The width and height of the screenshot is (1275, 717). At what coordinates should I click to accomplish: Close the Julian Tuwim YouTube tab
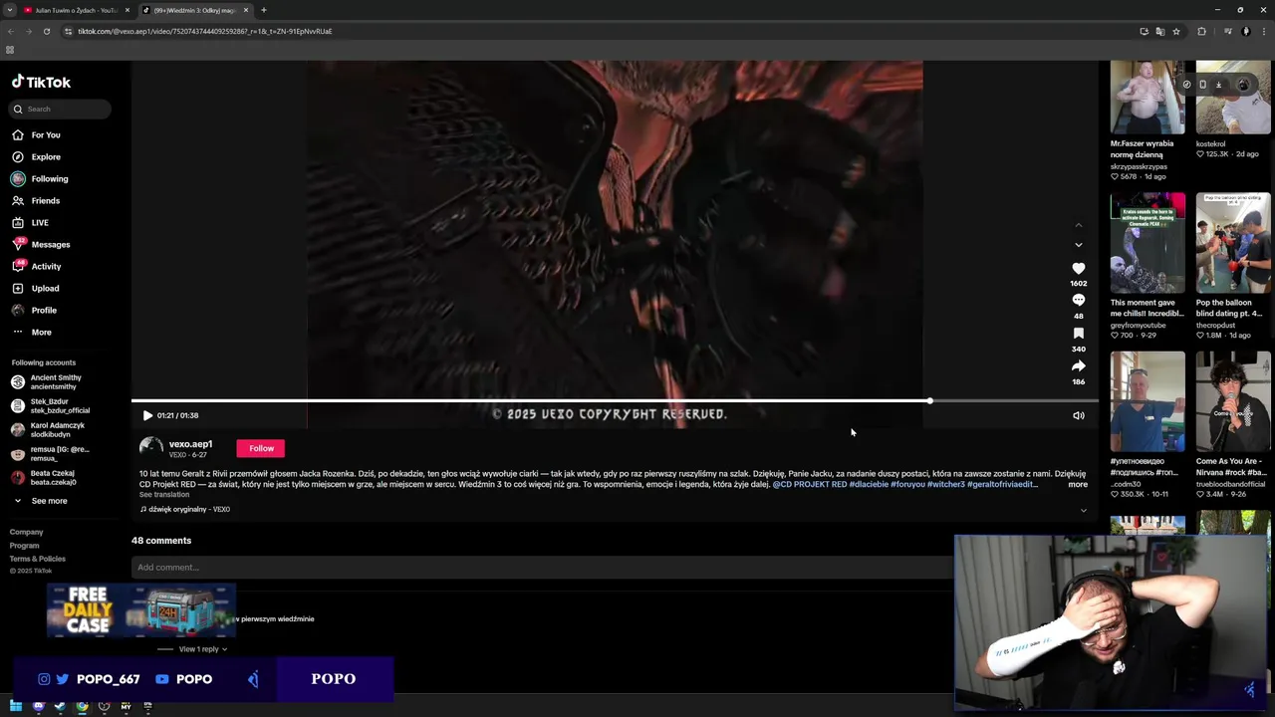coord(127,10)
